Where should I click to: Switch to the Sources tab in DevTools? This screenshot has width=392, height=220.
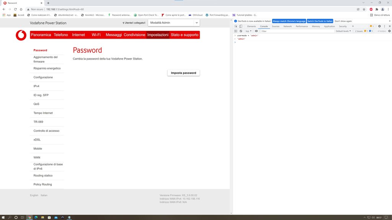(x=276, y=26)
